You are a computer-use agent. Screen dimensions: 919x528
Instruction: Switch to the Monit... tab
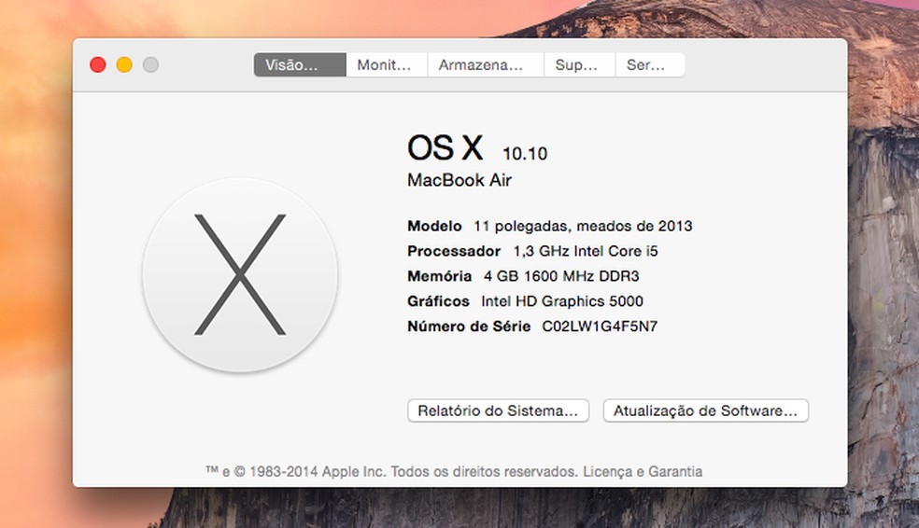pyautogui.click(x=387, y=64)
